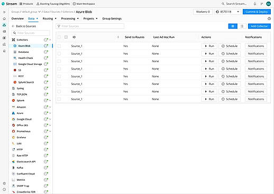Go to Home from the left rail

(x=4, y=18)
